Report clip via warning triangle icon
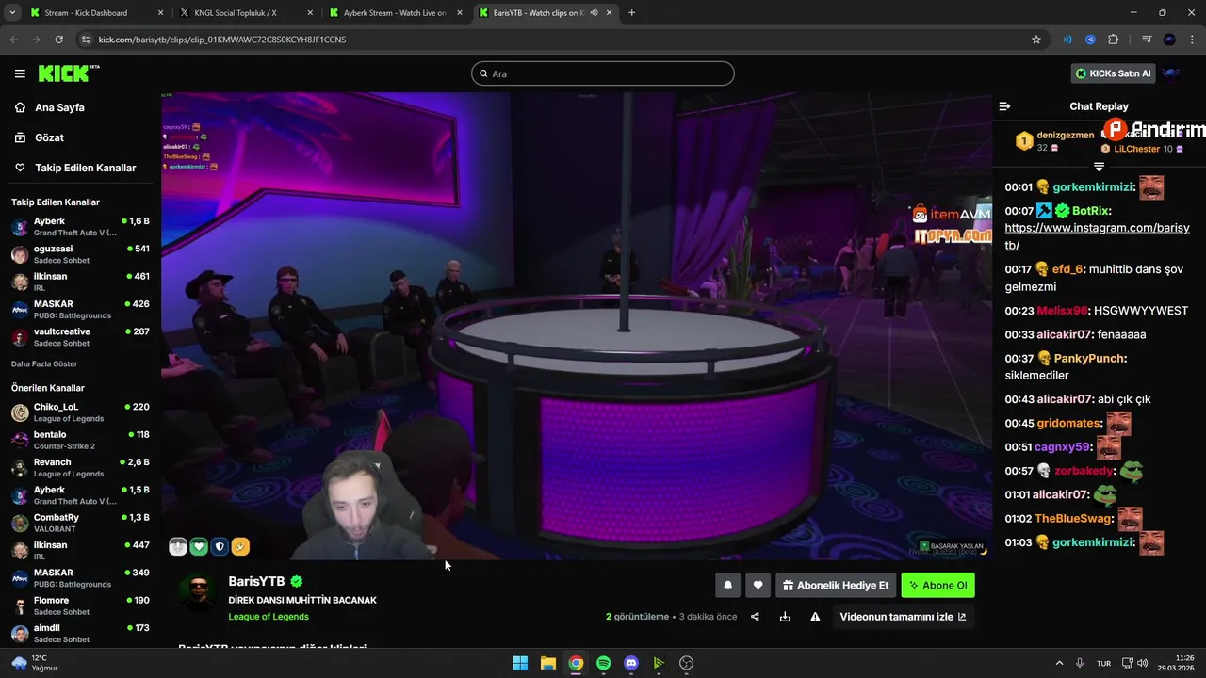The height and width of the screenshot is (678, 1206). pyautogui.click(x=815, y=617)
